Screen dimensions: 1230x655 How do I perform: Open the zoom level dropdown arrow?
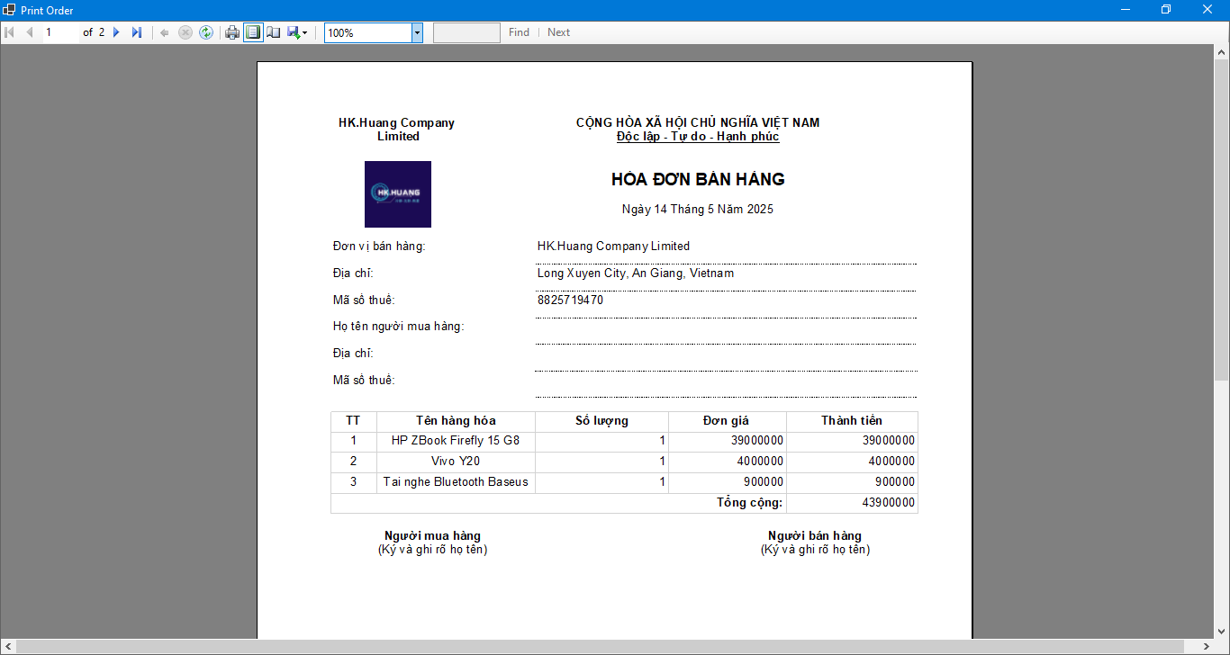pos(417,32)
